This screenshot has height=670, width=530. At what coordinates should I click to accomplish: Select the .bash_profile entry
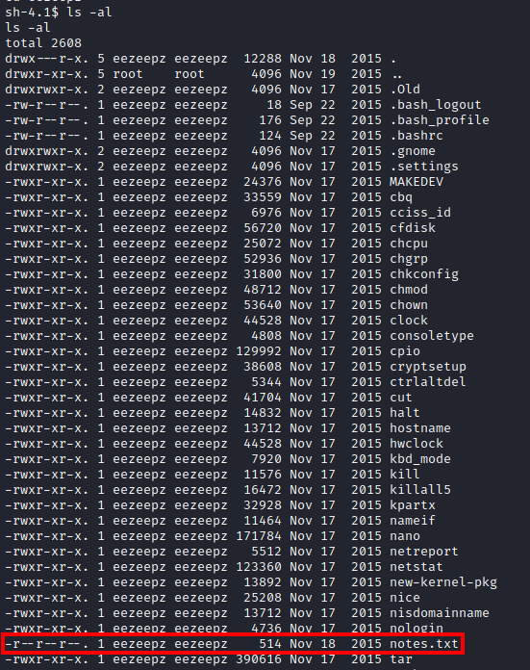(439, 120)
